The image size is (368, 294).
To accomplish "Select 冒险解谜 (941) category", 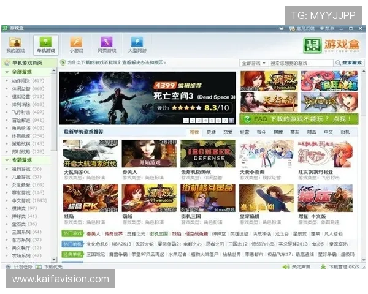I will pyautogui.click(x=28, y=120).
